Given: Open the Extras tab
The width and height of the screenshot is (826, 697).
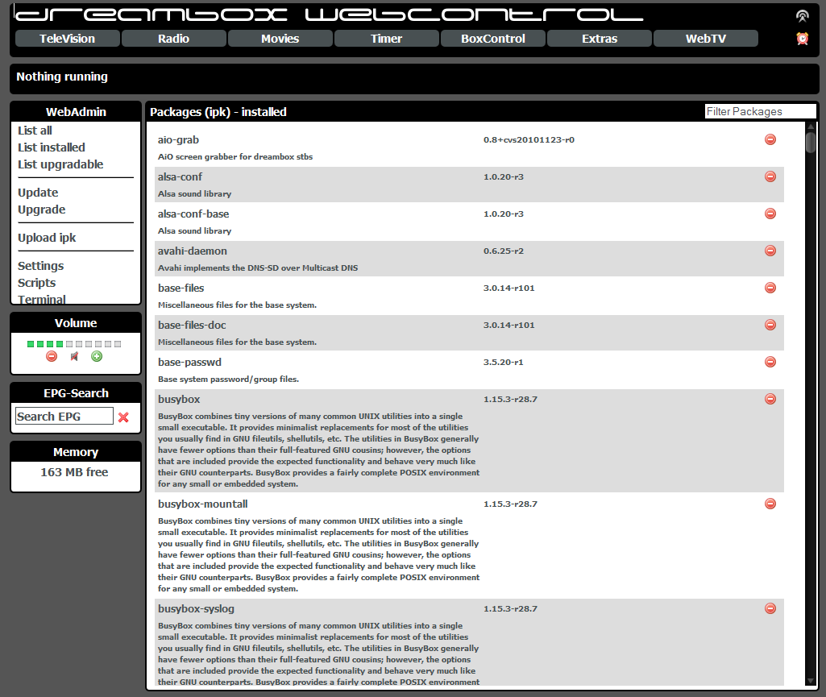Looking at the screenshot, I should click(600, 39).
